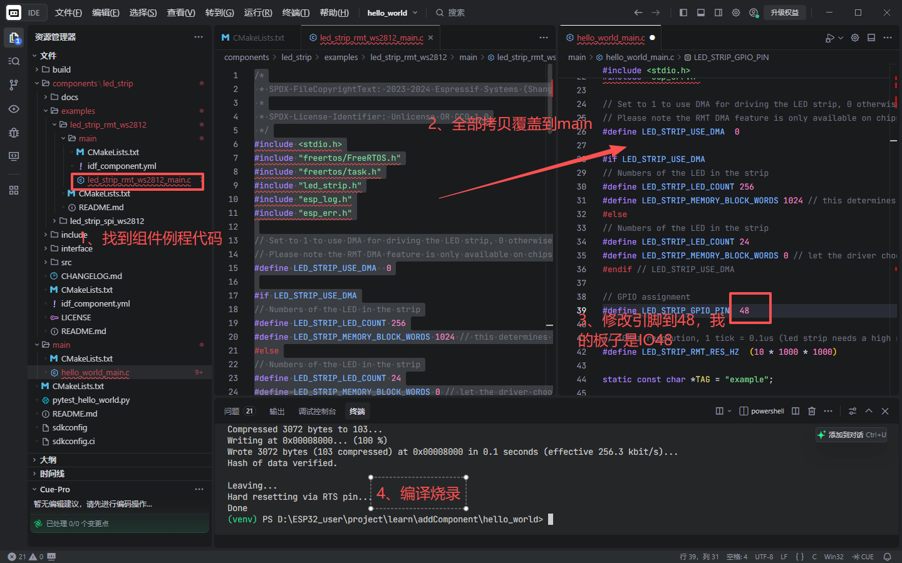The image size is (902, 563).
Task: Open the 编辑(E) menu
Action: tap(105, 13)
